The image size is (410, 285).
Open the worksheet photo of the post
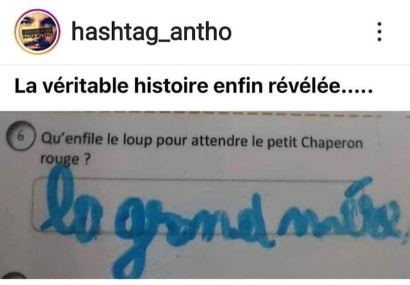pyautogui.click(x=205, y=195)
